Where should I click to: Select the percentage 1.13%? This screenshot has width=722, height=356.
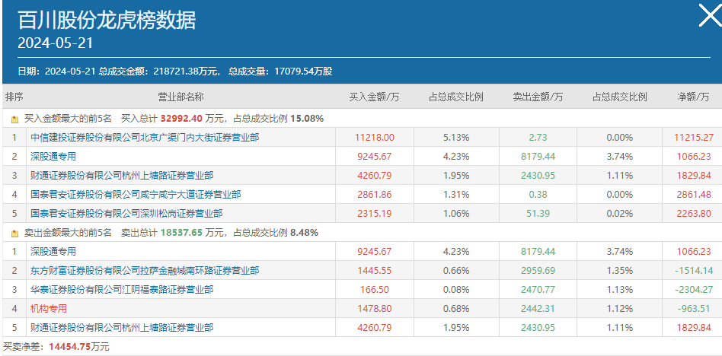coord(620,289)
